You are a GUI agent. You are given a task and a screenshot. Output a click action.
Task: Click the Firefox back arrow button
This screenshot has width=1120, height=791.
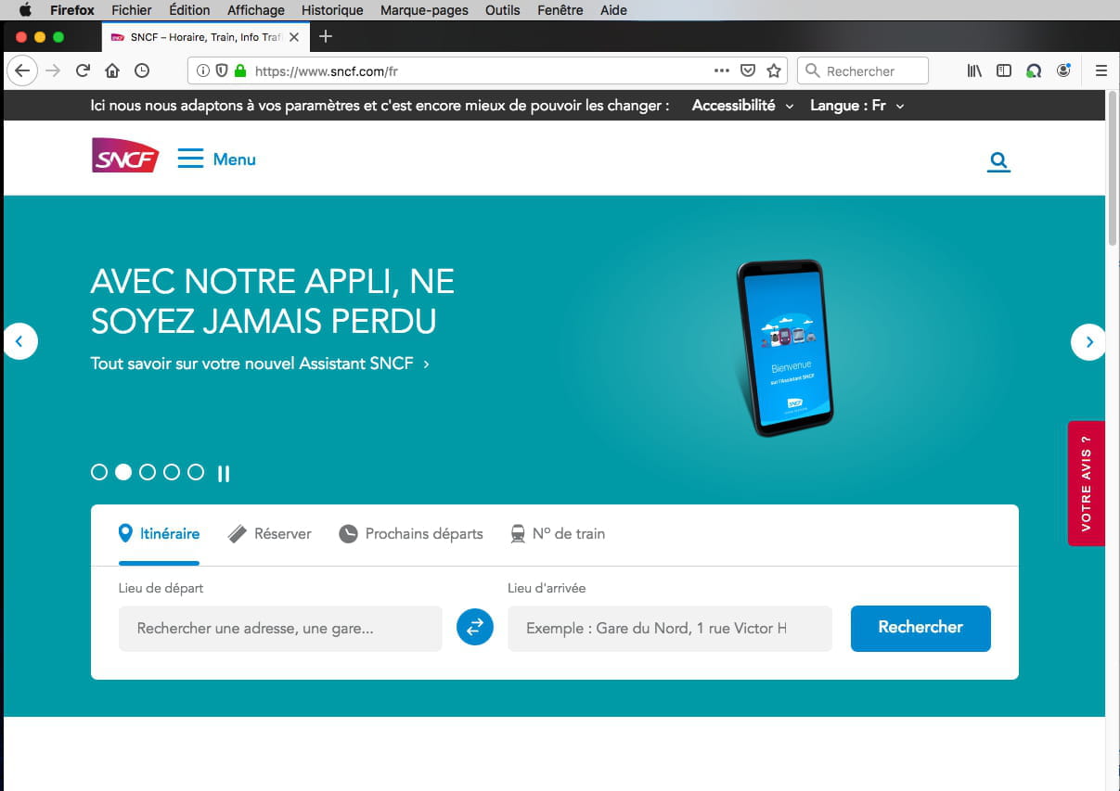pyautogui.click(x=22, y=70)
